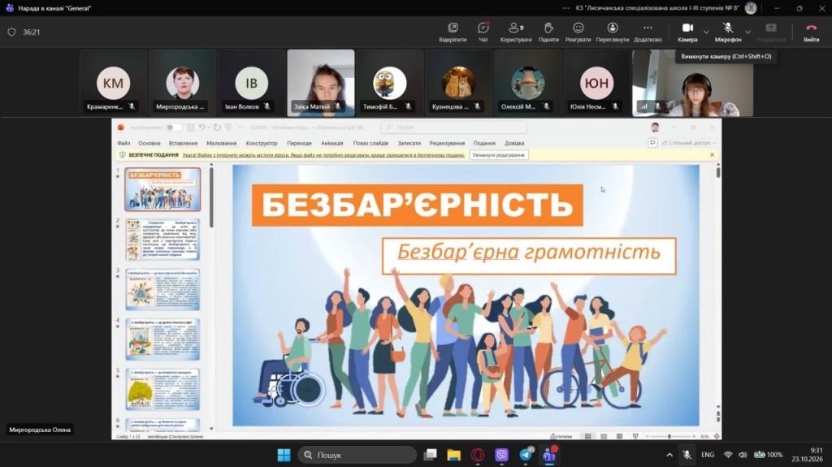Switch to the Основне tab
The height and width of the screenshot is (467, 832).
coord(149,143)
